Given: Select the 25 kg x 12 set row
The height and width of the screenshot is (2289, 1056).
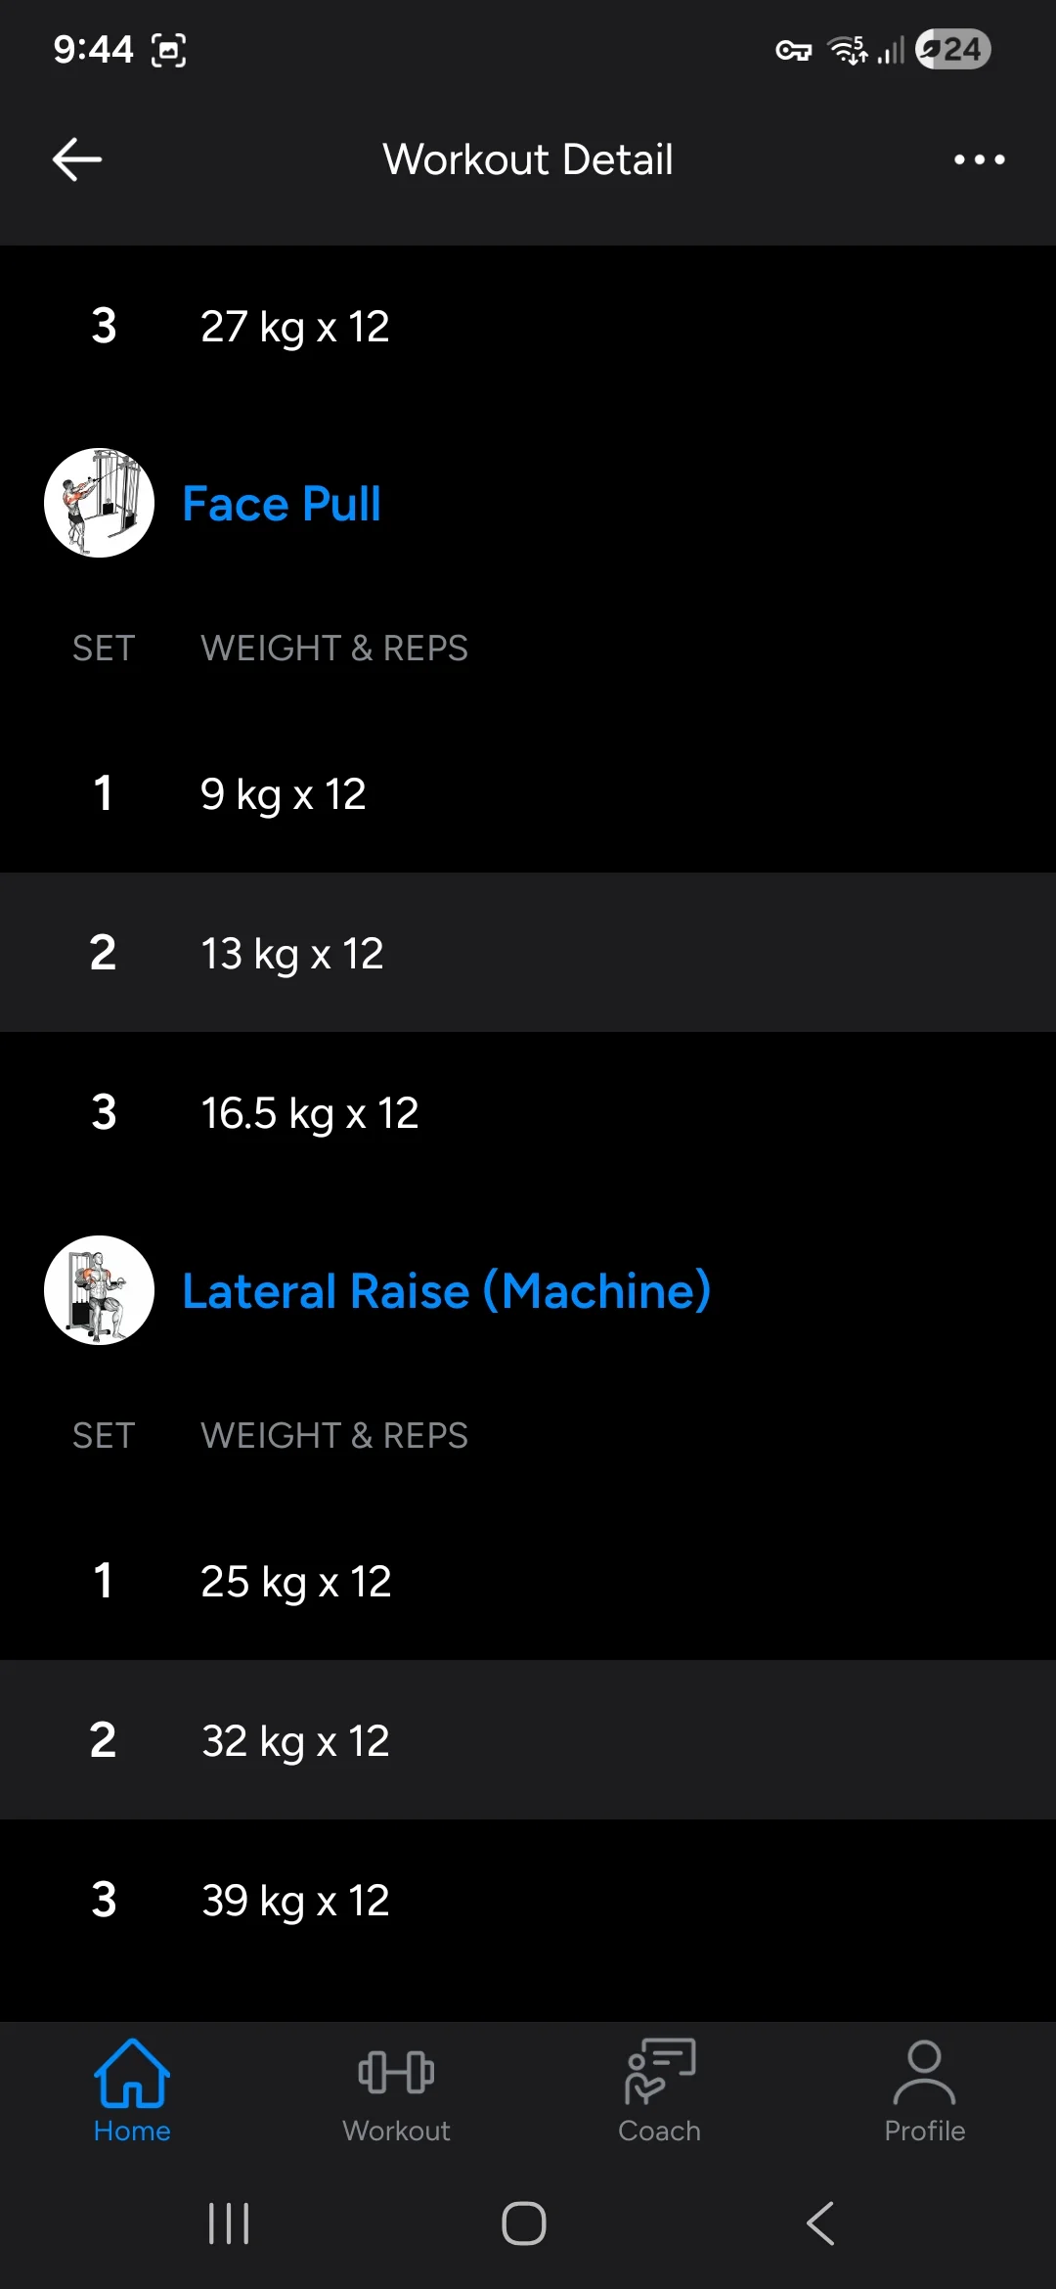Looking at the screenshot, I should (528, 1581).
